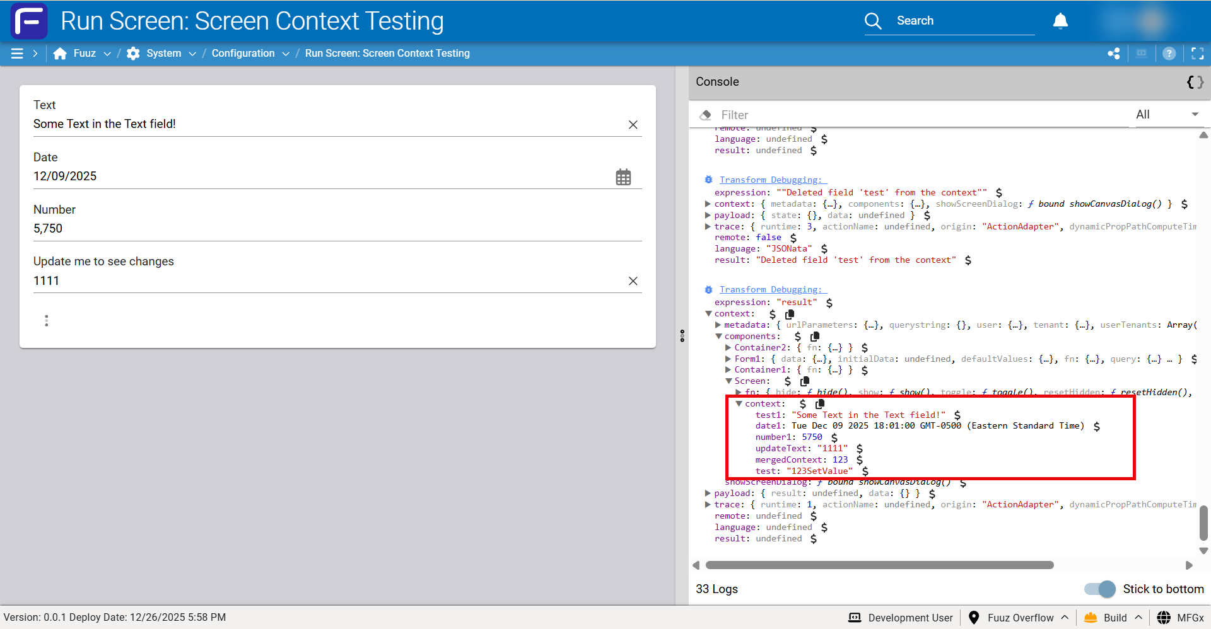Image resolution: width=1211 pixels, height=629 pixels.
Task: Click the Number input field
Action: click(x=337, y=229)
